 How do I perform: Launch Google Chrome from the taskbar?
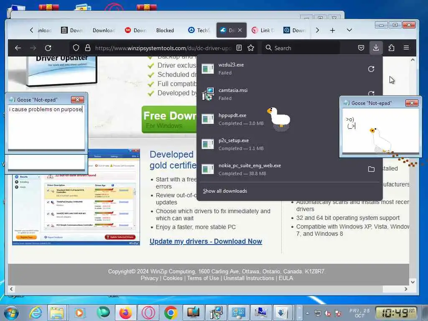pos(171,313)
